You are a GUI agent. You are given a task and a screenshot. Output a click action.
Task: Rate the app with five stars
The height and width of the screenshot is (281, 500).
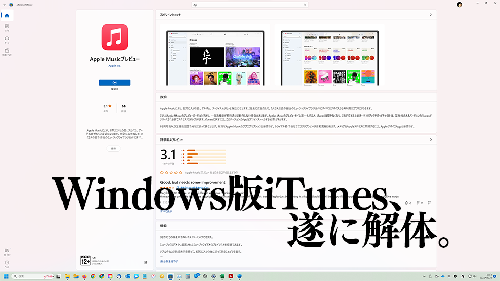(x=181, y=173)
